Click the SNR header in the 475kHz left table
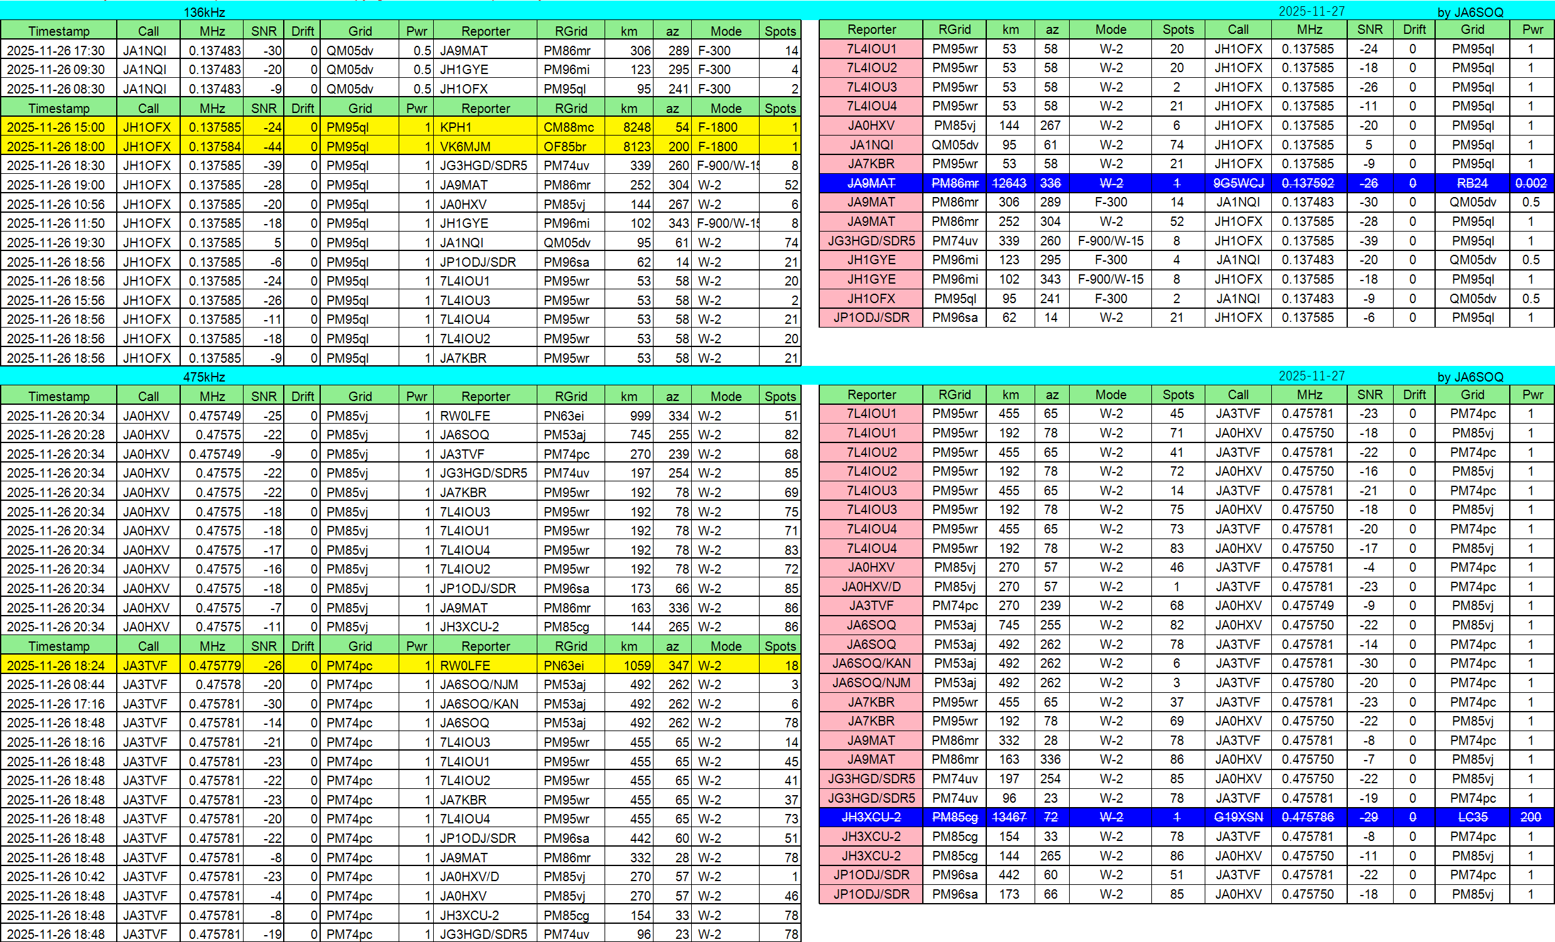The width and height of the screenshot is (1555, 942). (x=263, y=396)
